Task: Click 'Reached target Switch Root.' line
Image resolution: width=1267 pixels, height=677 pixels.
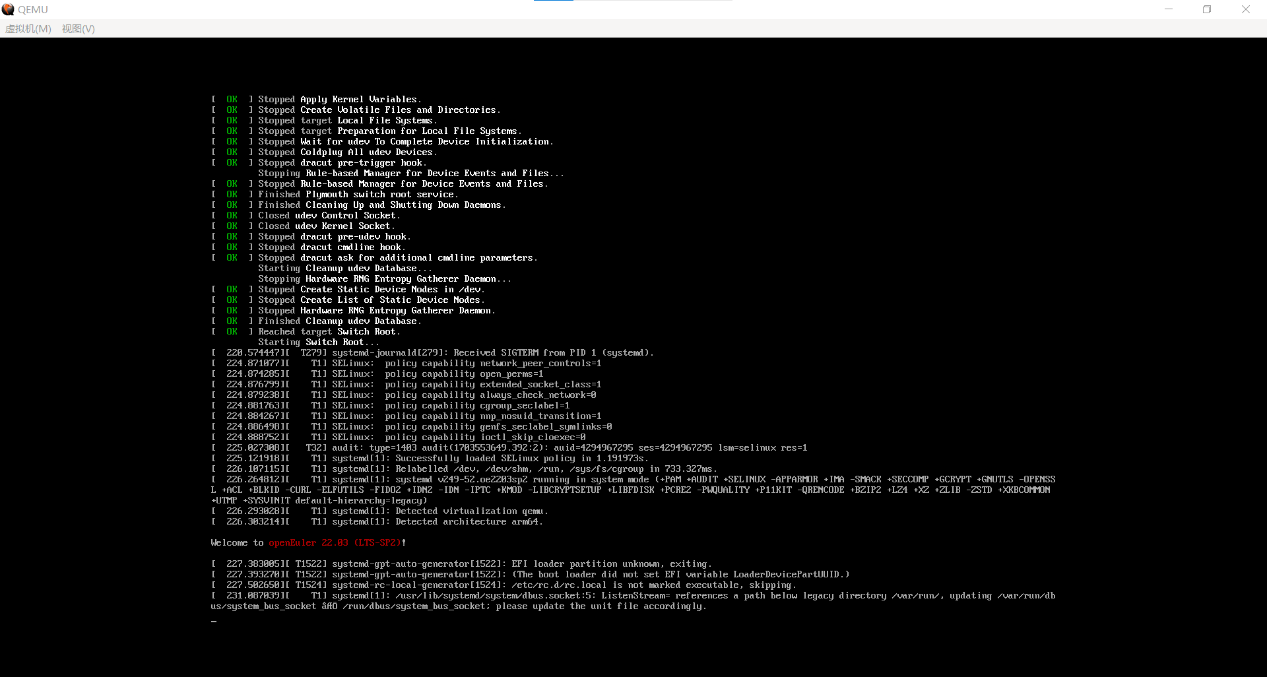Action: click(306, 332)
